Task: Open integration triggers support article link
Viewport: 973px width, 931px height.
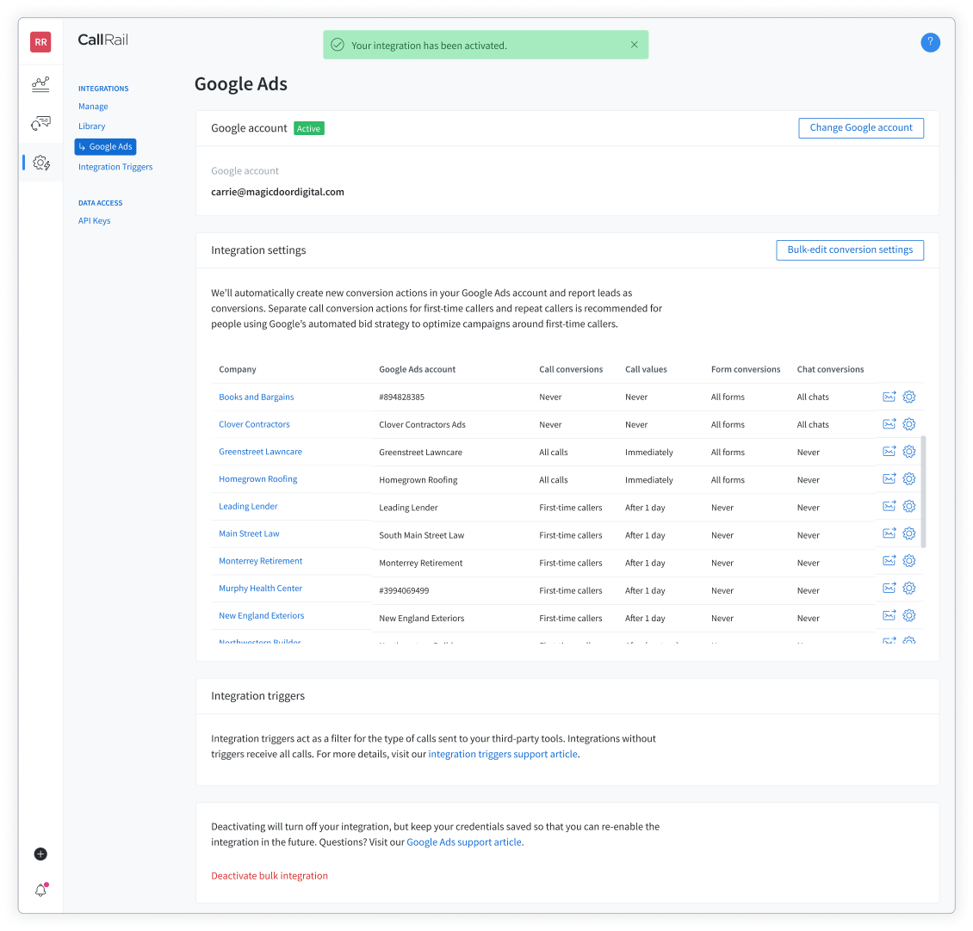Action: (503, 755)
